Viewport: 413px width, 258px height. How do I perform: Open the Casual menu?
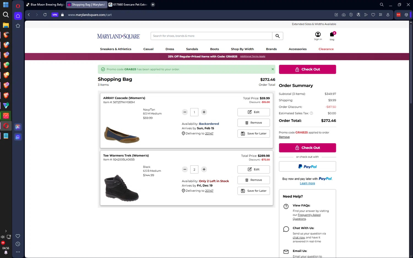[148, 49]
